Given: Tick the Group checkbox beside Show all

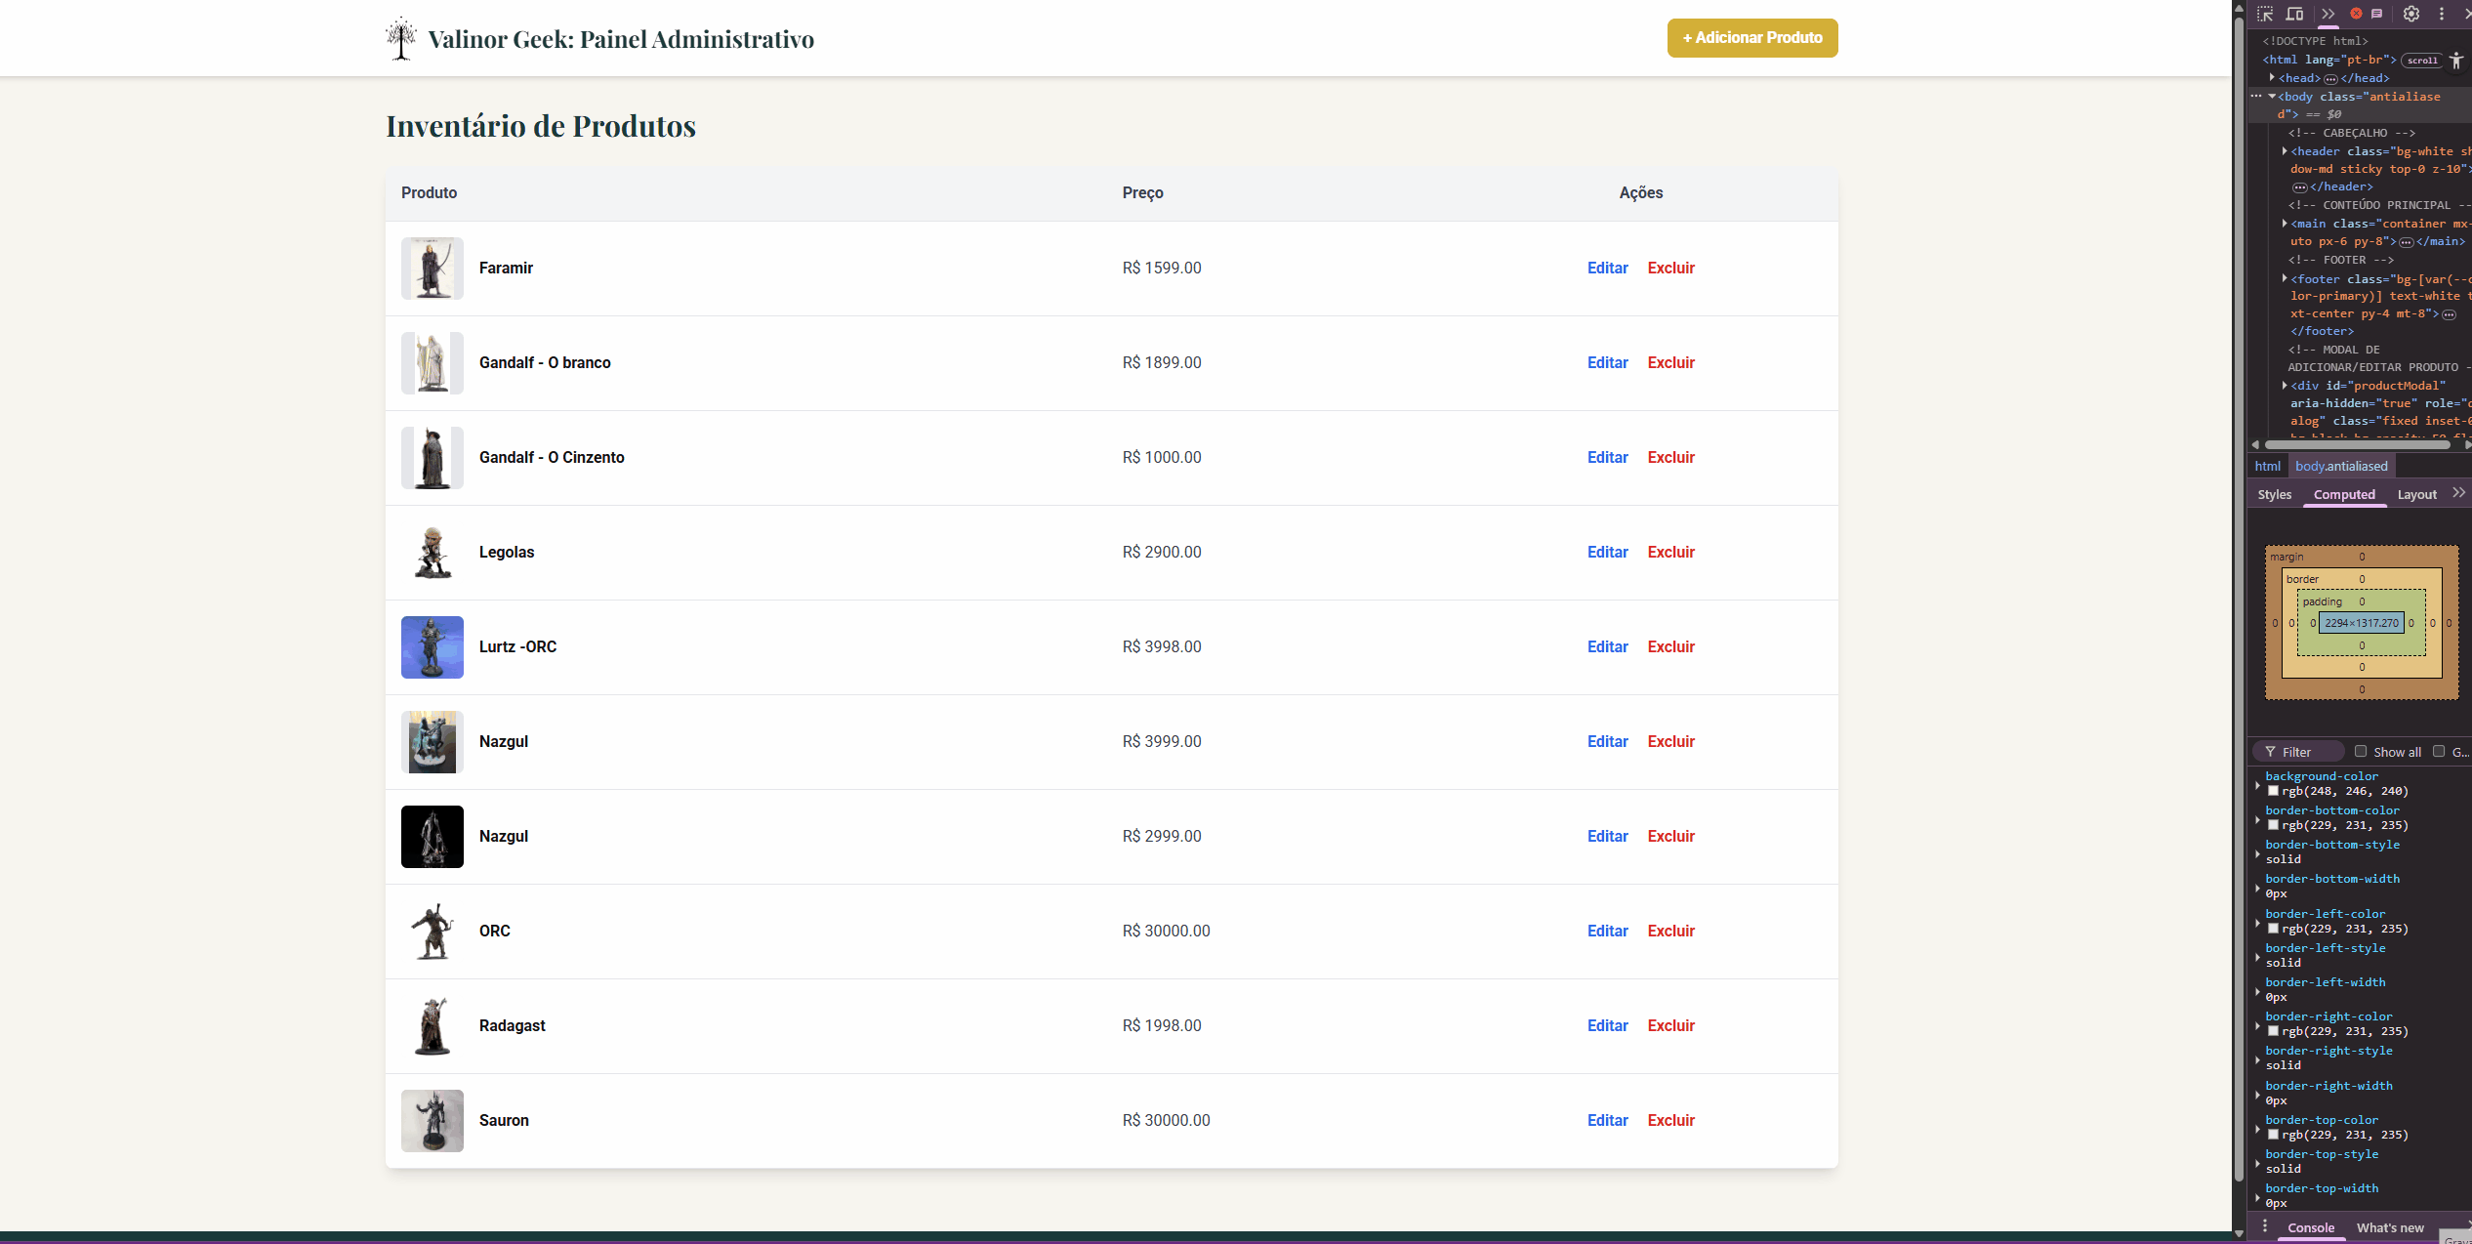Looking at the screenshot, I should 2439,751.
